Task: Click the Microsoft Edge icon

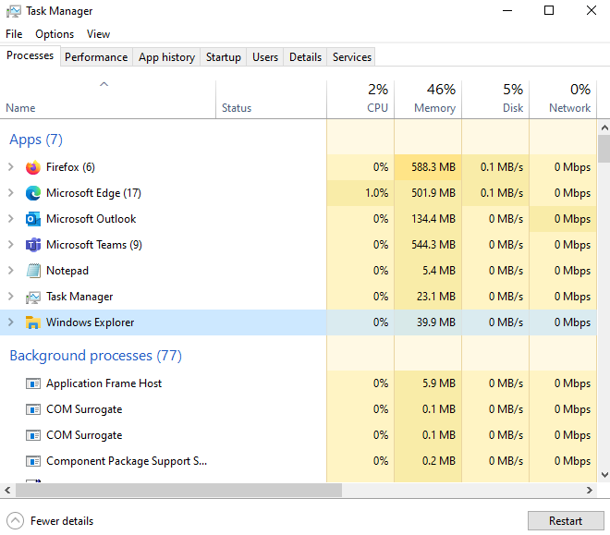Action: (33, 193)
